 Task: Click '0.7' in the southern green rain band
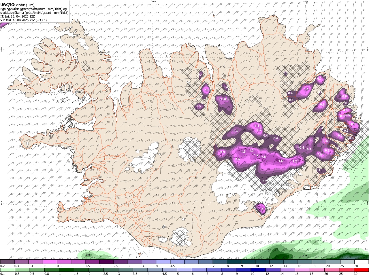tap(305, 256)
